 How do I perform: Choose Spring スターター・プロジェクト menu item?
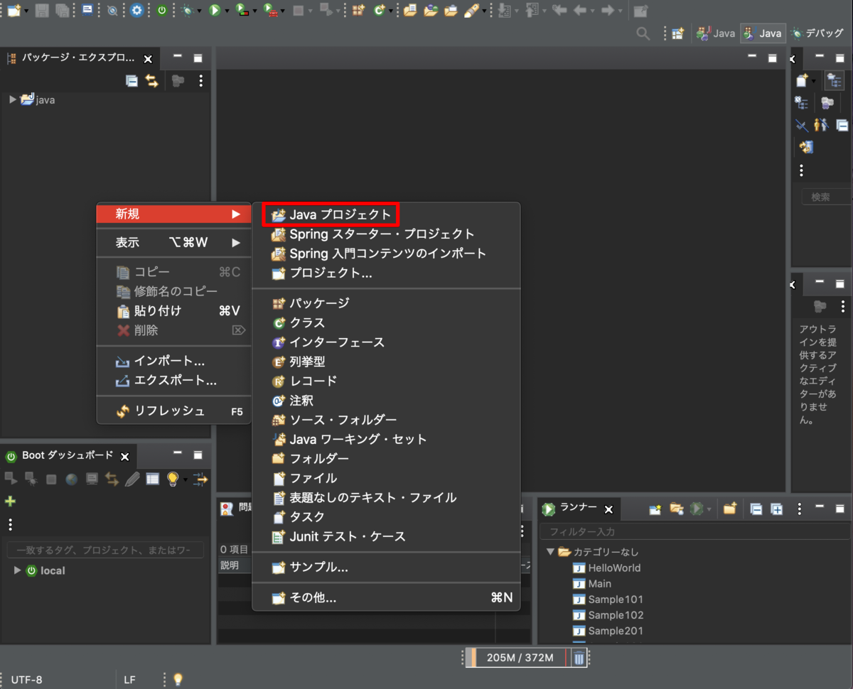[x=386, y=234]
